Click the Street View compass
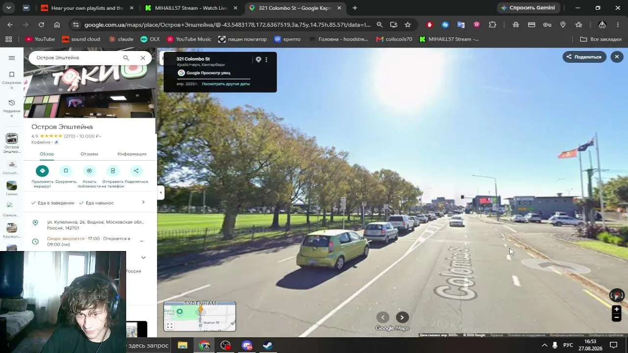This screenshot has height=353, width=628. pyautogui.click(x=617, y=295)
